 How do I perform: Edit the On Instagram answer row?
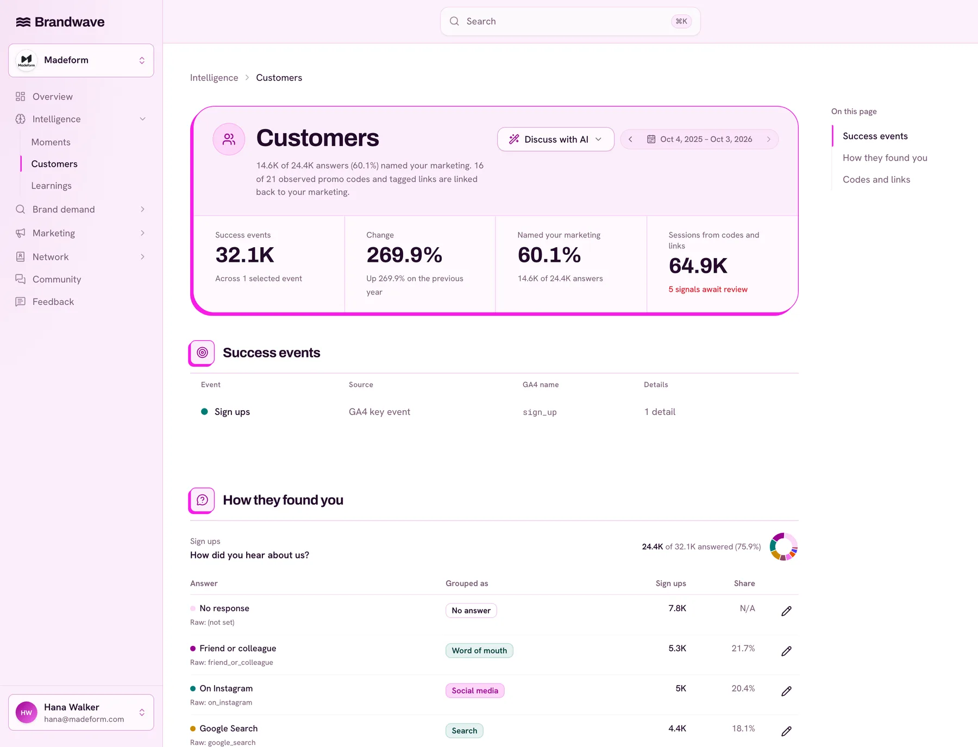(x=786, y=691)
